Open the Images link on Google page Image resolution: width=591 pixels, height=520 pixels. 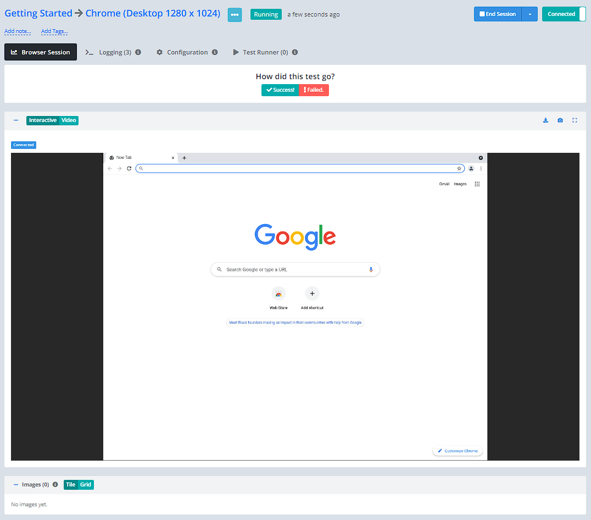[460, 184]
